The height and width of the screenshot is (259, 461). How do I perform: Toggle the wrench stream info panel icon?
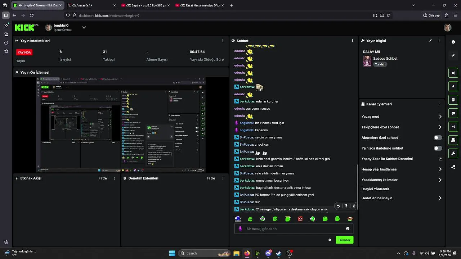click(453, 153)
